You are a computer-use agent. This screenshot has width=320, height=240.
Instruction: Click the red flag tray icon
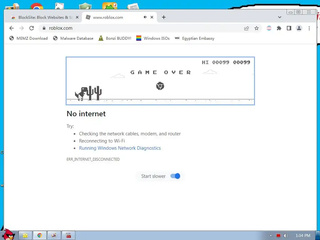[x=278, y=236]
